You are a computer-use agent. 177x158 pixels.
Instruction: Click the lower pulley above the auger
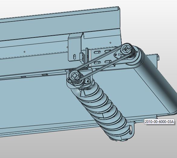(x=75, y=76)
